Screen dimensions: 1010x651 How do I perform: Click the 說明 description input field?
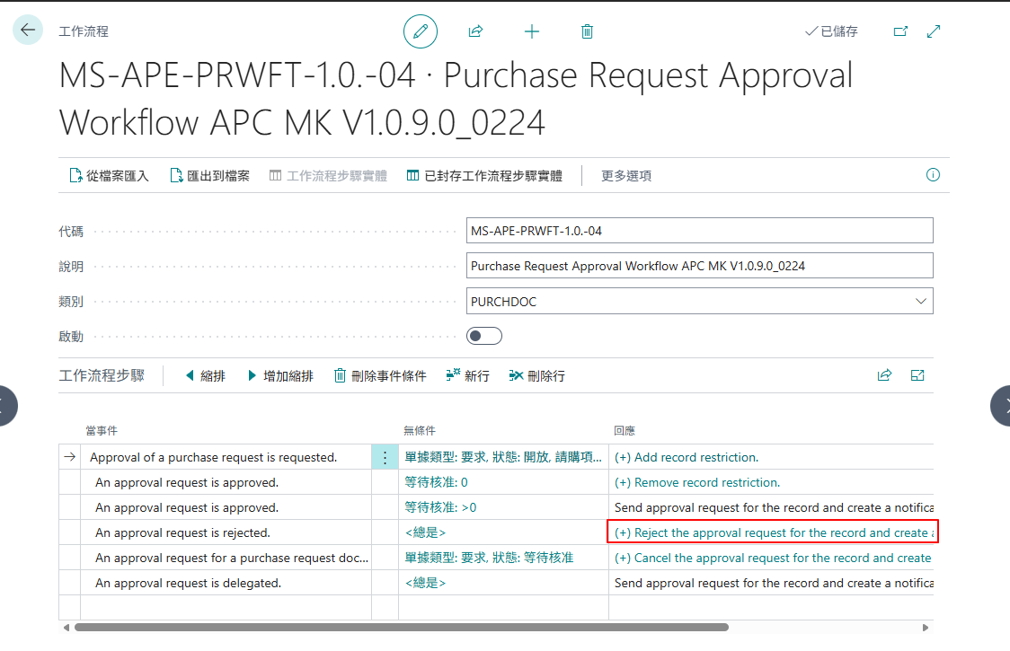point(699,266)
